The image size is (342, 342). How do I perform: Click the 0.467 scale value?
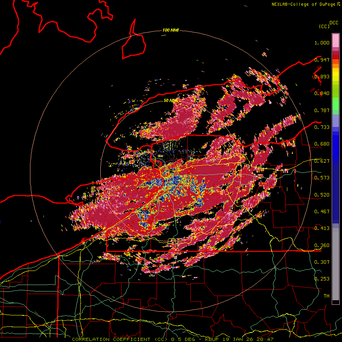[x=322, y=211]
